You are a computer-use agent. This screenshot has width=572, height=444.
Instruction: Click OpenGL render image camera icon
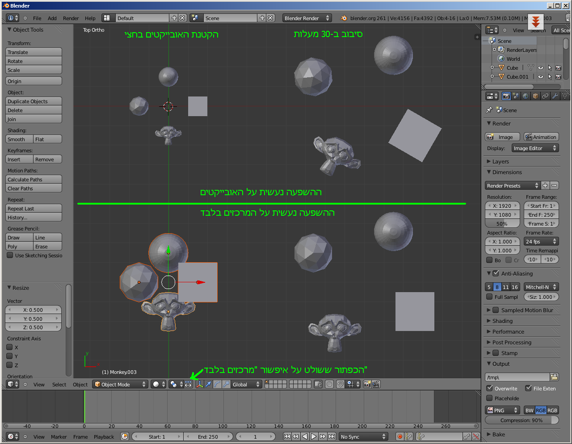[367, 384]
